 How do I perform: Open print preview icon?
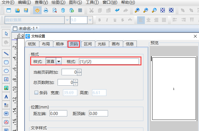[x=54, y=10]
